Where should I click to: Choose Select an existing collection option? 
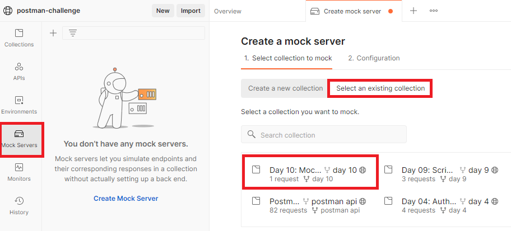380,88
